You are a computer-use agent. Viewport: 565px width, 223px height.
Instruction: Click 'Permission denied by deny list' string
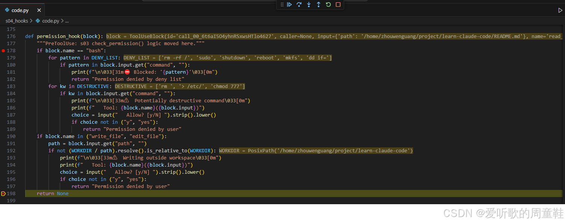[138, 79]
